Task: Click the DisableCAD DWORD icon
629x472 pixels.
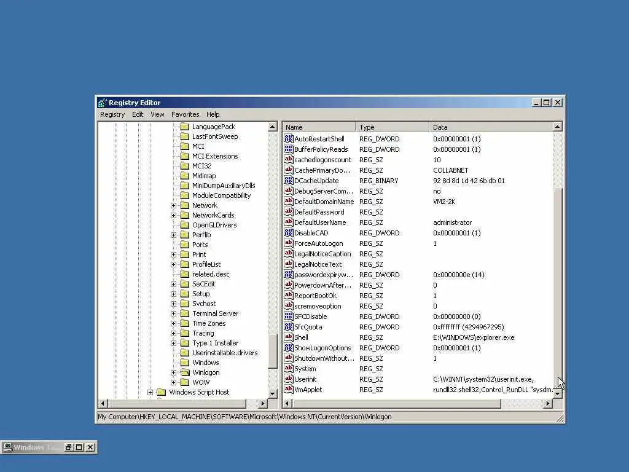Action: [x=289, y=232]
